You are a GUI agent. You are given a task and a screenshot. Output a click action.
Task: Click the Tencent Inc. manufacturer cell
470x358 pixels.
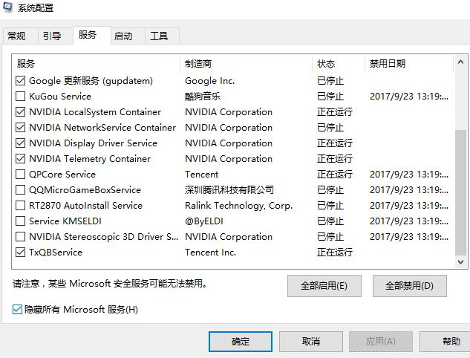click(x=210, y=252)
